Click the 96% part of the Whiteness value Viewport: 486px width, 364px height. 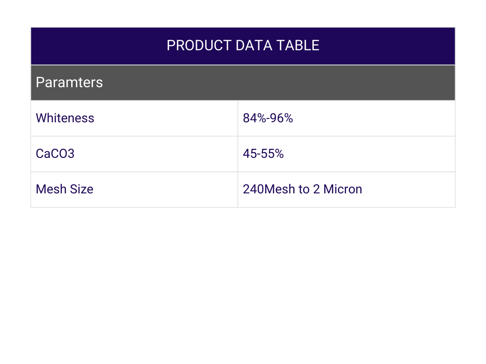(282, 118)
